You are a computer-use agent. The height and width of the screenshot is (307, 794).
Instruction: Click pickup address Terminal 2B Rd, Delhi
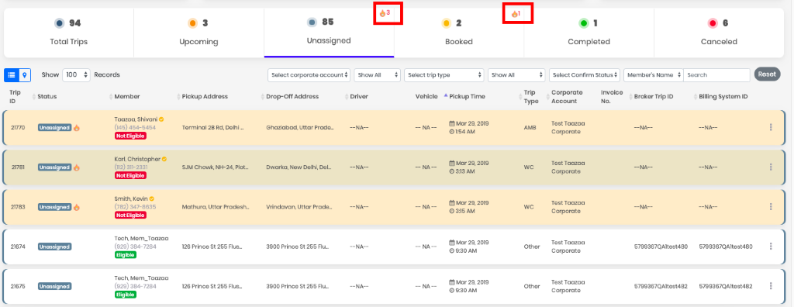[213, 128]
